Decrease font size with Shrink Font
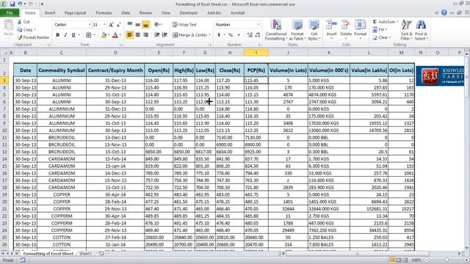Screen dimensions: 470x264 [119, 25]
